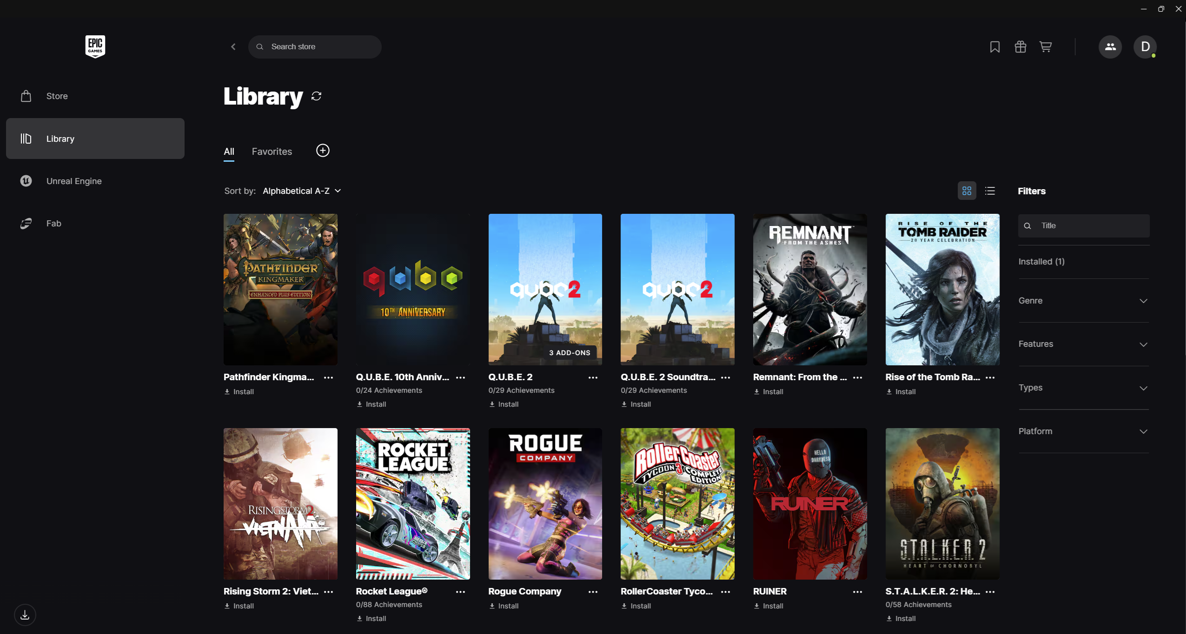Viewport: 1186px width, 634px height.
Task: Switch to list view layout
Action: 990,191
